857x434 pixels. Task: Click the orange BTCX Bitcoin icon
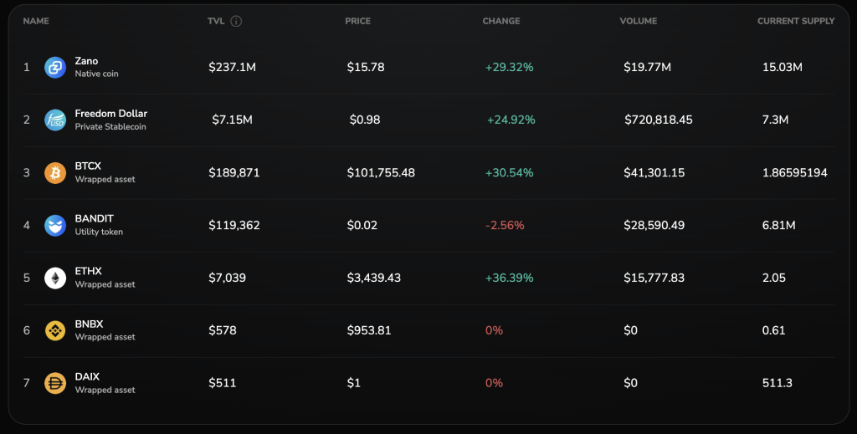[55, 172]
